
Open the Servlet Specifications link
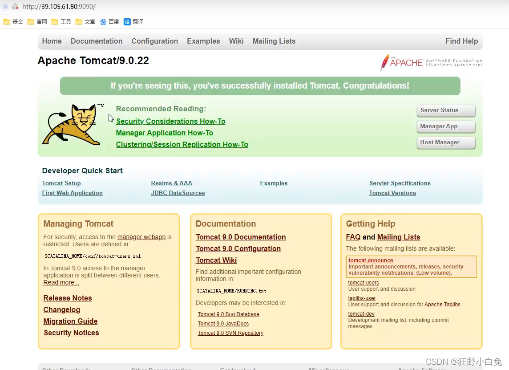(400, 183)
